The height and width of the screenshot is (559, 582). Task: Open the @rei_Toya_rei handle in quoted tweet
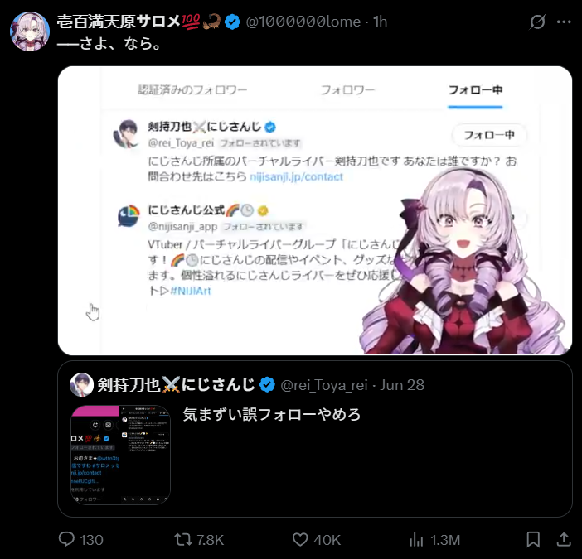[x=324, y=385]
